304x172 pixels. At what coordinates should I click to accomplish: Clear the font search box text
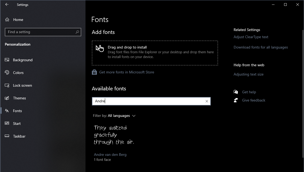click(x=207, y=101)
